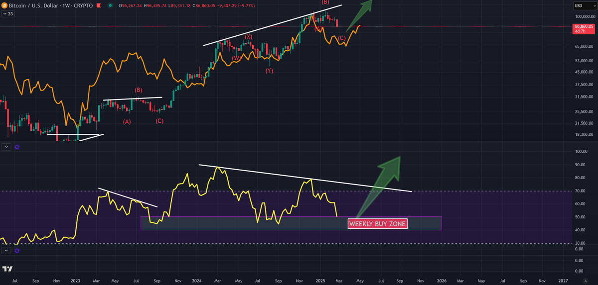Click the 2027 label on time axis
Viewport: 598px width, 285px height.
563,281
